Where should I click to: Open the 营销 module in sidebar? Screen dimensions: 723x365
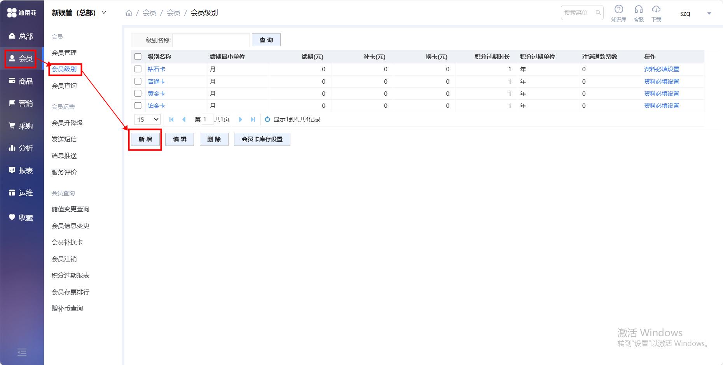pos(21,103)
